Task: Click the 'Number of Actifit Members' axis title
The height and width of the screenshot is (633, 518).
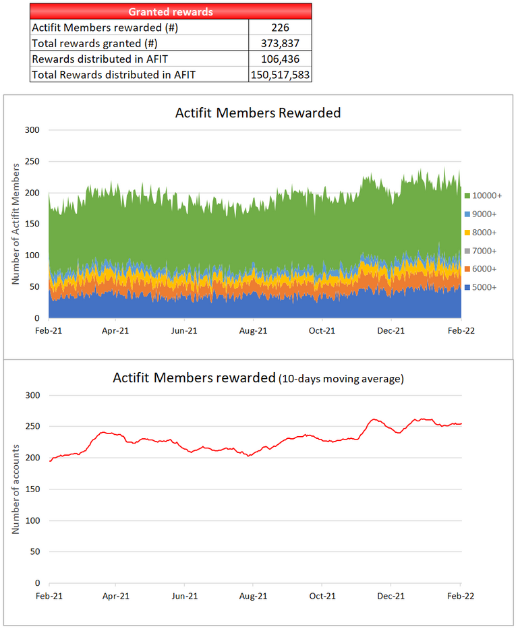Action: (x=16, y=224)
